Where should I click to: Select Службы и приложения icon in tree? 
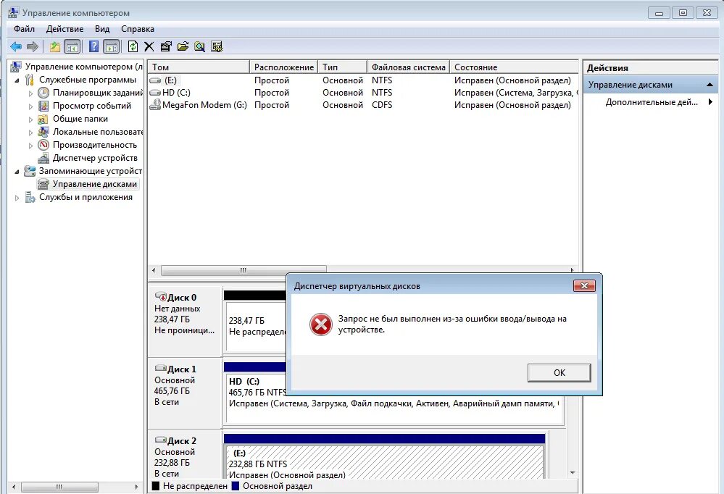[x=30, y=197]
